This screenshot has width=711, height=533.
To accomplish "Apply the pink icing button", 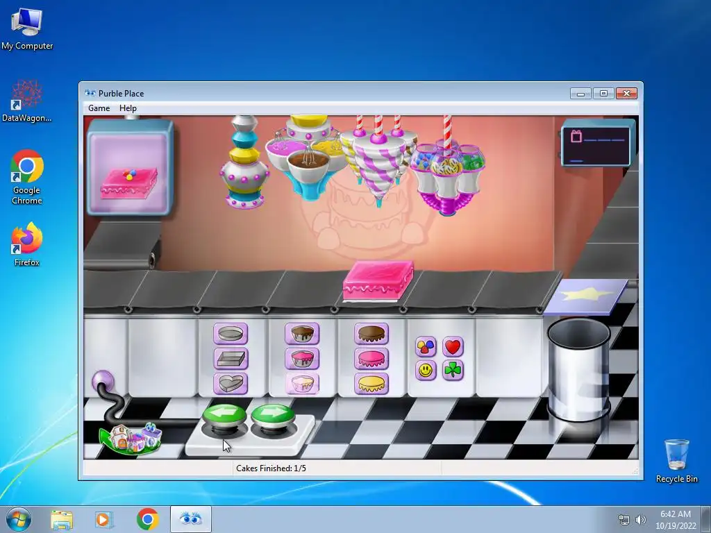I will pyautogui.click(x=371, y=359).
